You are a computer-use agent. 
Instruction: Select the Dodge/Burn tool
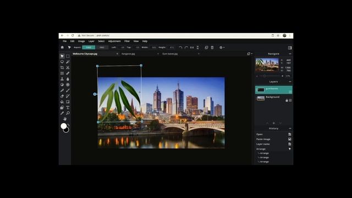click(62, 85)
